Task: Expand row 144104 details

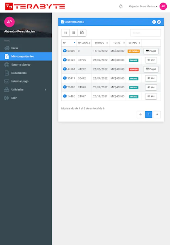Action: (65, 69)
